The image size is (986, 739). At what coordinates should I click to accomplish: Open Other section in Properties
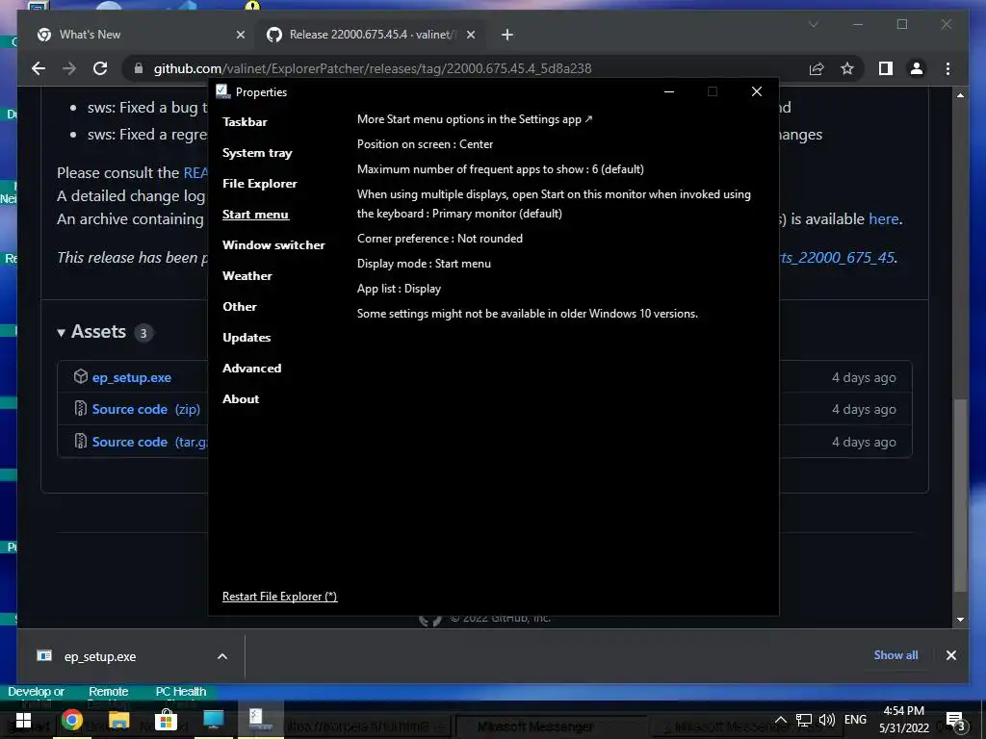(x=240, y=307)
